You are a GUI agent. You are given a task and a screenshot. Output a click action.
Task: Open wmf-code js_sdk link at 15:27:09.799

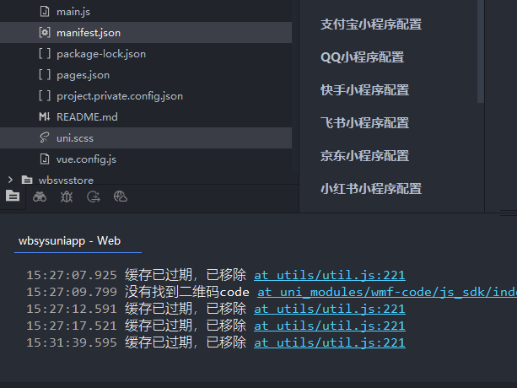(x=387, y=292)
